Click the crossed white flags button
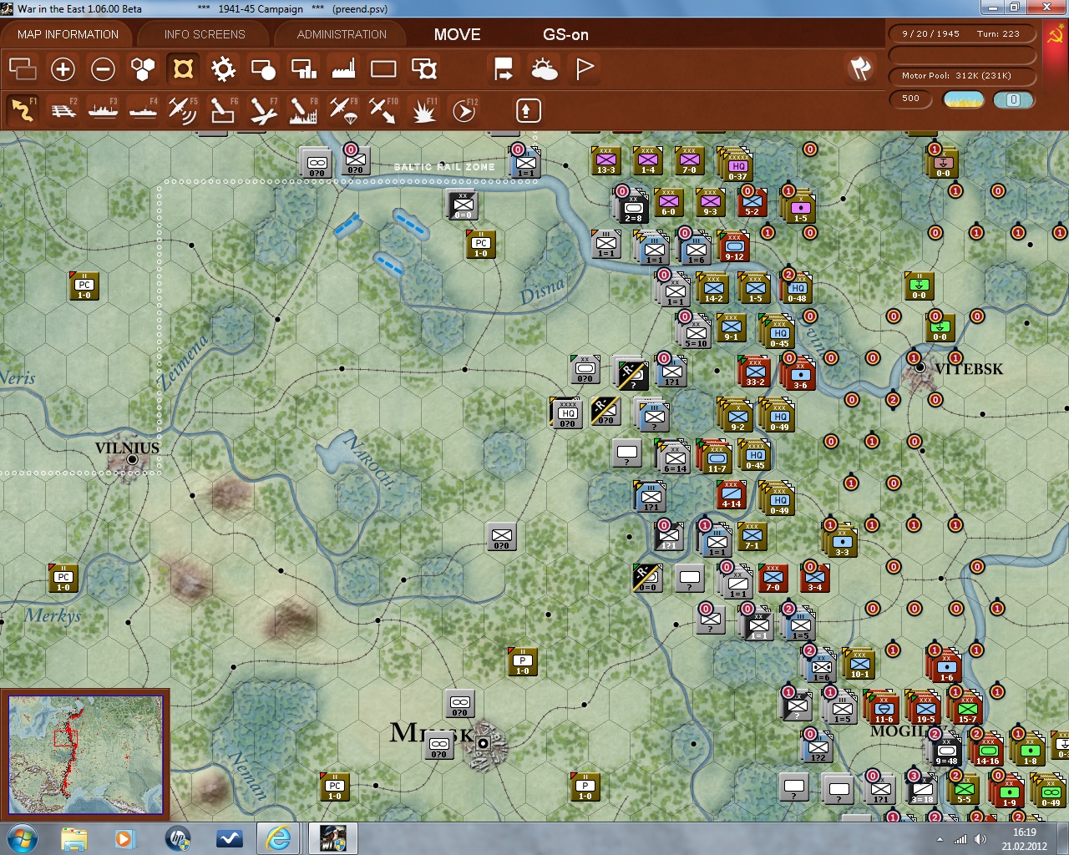The height and width of the screenshot is (855, 1069). (860, 68)
